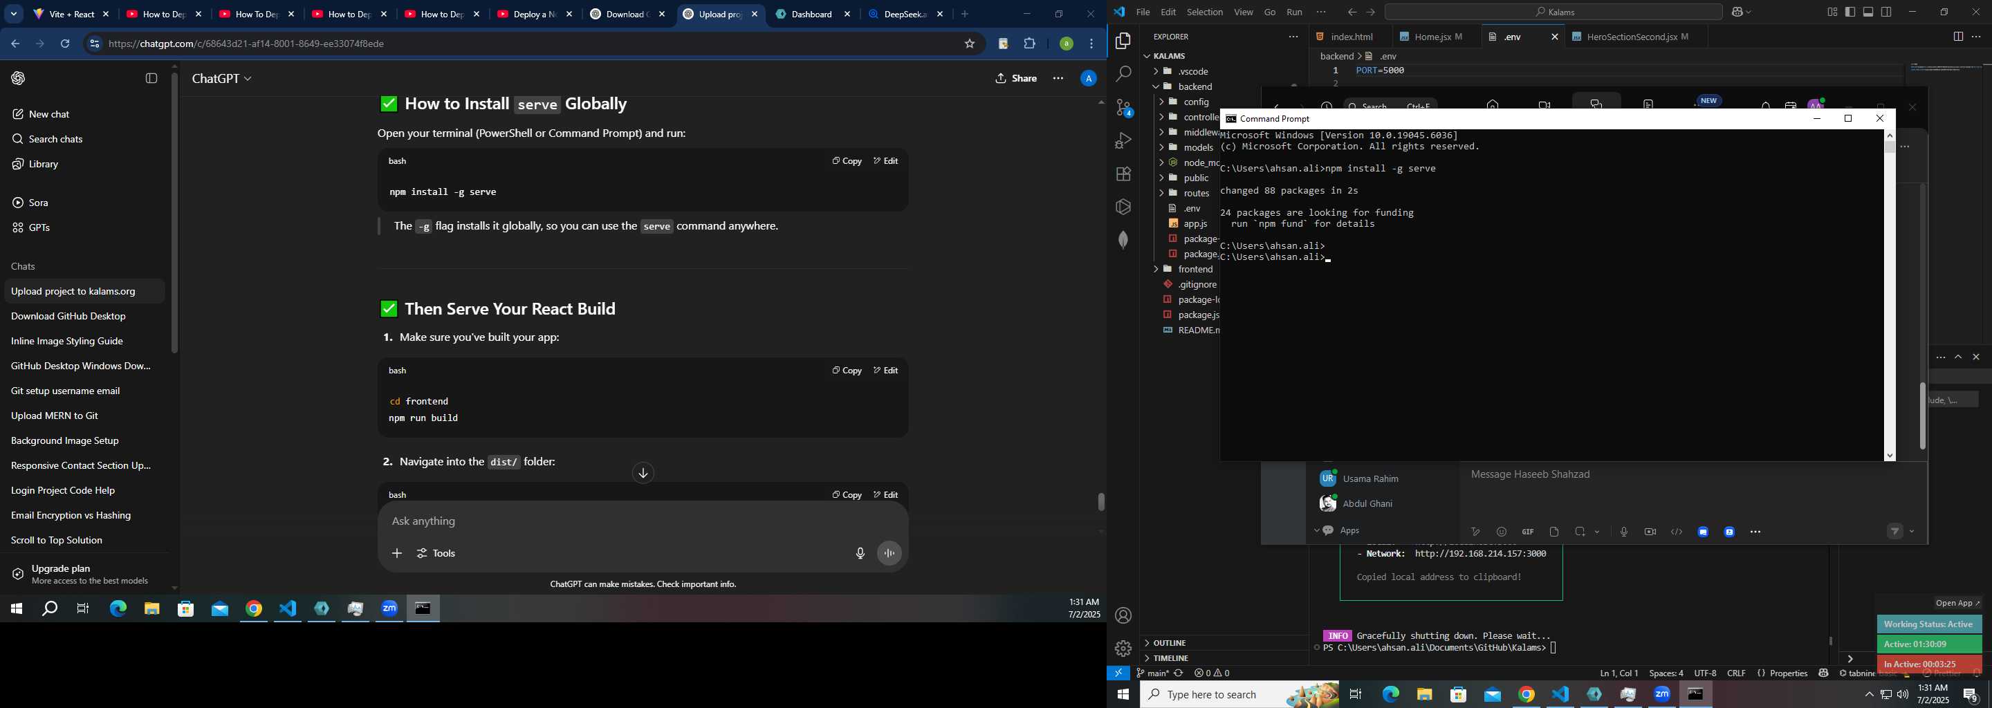Screen dimensions: 1992x708
Task: Open the MongoDB leaf icon in activity bar
Action: tap(1123, 240)
